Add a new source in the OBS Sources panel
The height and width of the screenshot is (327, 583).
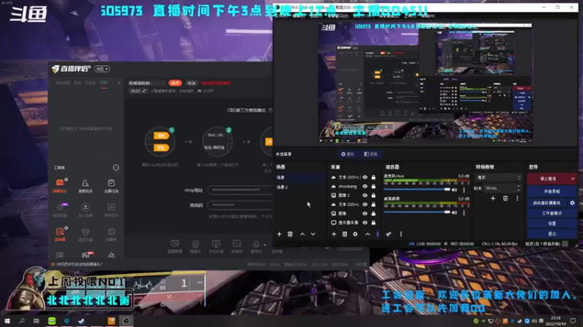pos(334,234)
